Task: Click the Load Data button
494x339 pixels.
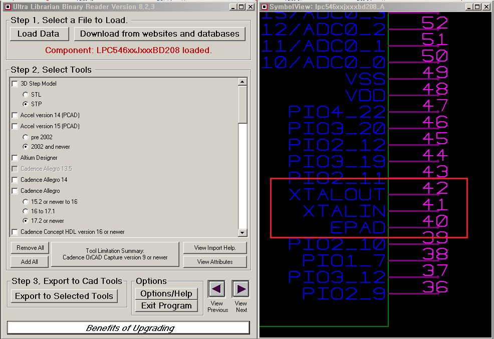Action: coord(40,34)
